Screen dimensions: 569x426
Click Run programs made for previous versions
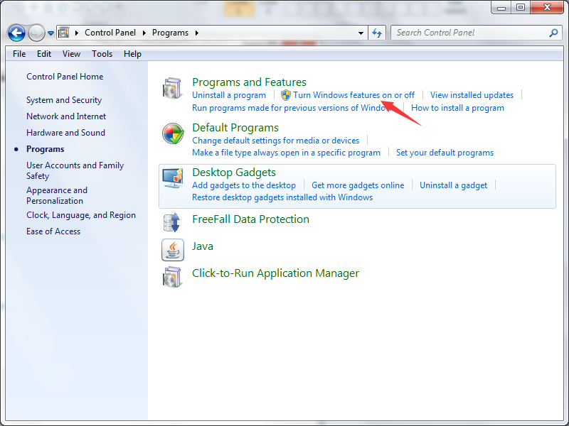pyautogui.click(x=293, y=108)
